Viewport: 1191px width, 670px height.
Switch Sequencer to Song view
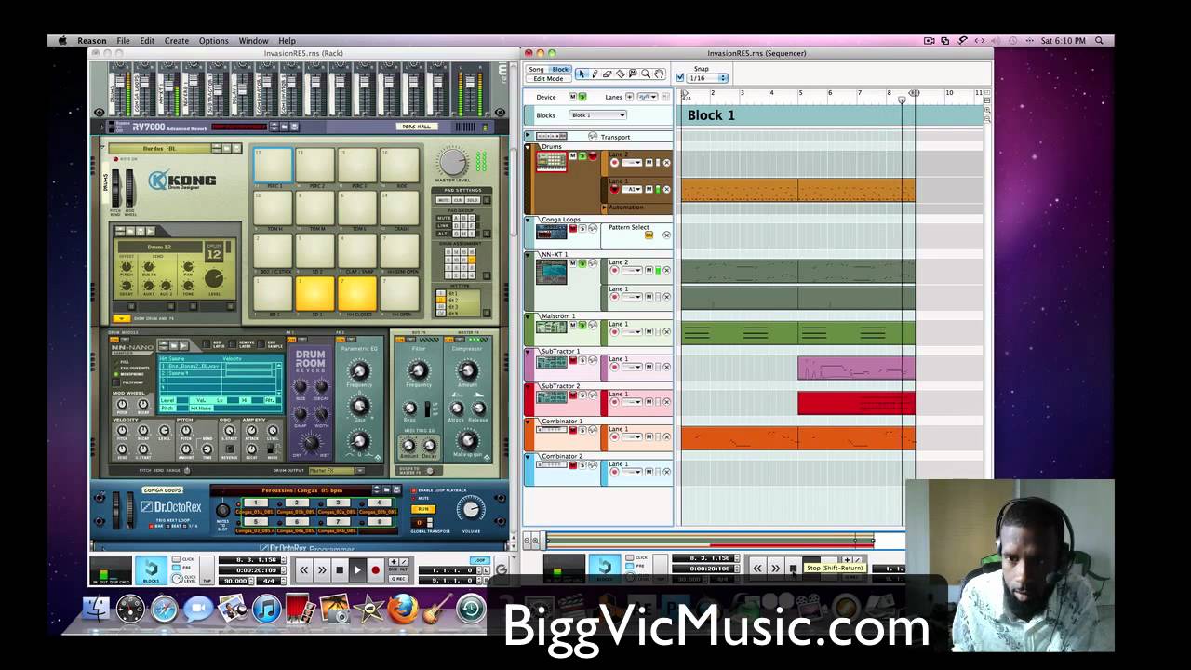pos(537,70)
